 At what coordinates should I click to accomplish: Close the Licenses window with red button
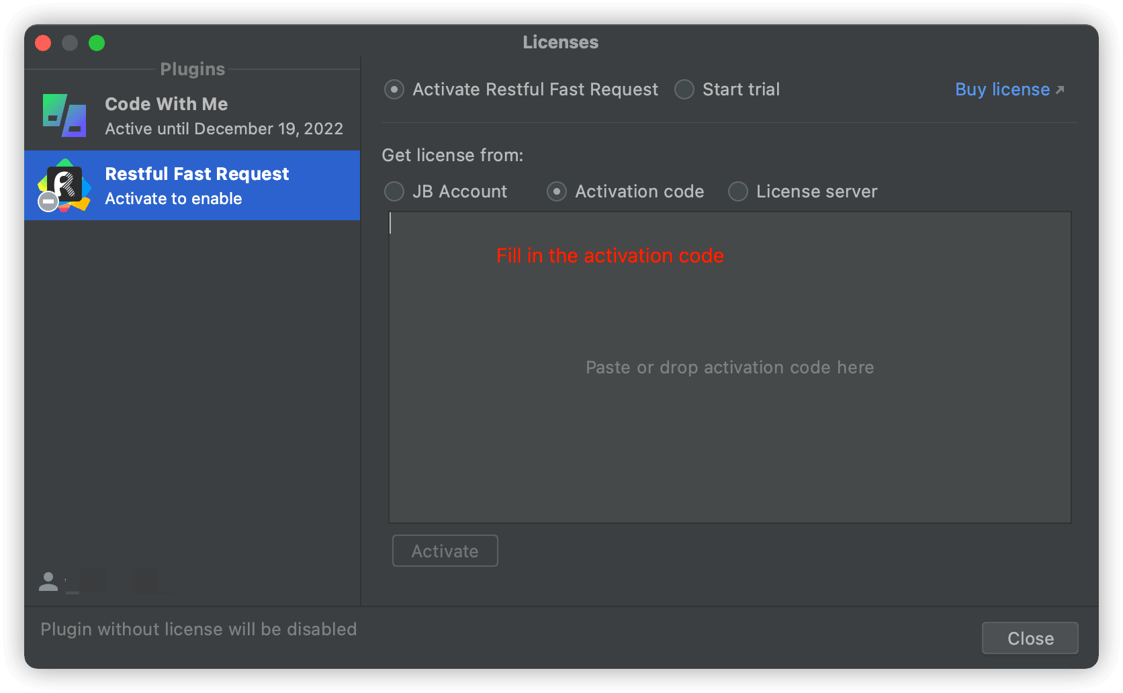[43, 43]
